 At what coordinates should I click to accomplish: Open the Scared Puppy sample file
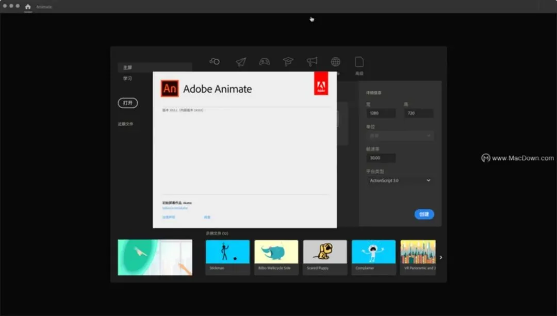point(325,257)
